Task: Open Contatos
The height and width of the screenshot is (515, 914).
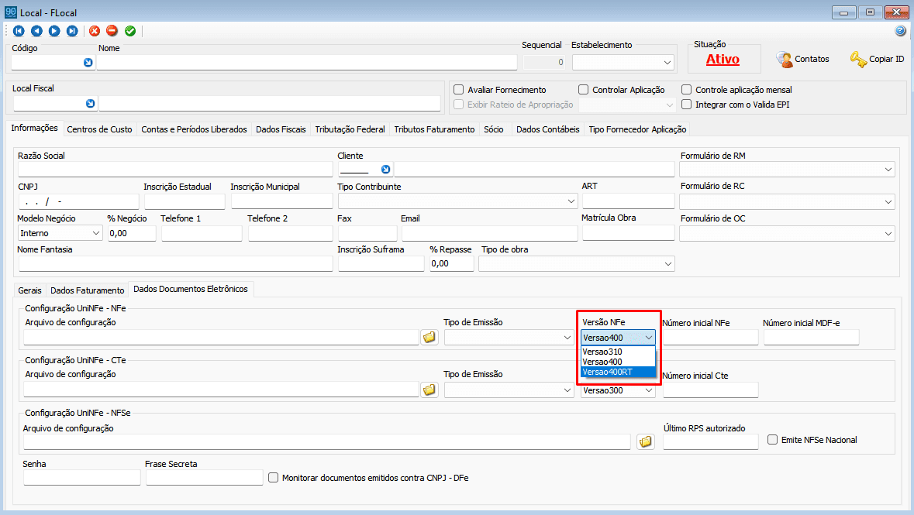Action: (x=802, y=59)
